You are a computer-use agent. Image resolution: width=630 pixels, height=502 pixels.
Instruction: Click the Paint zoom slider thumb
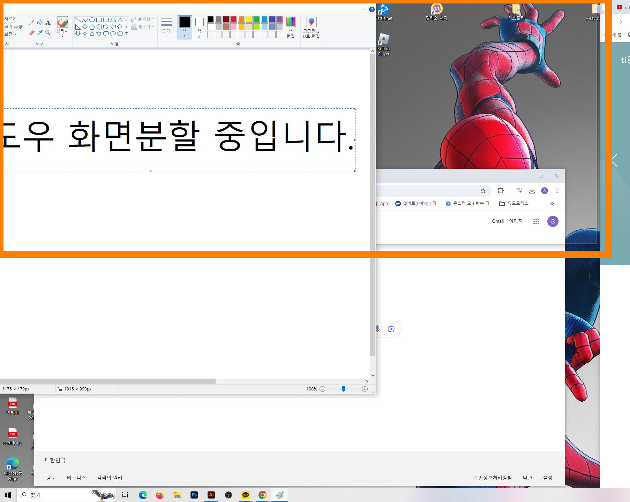pyautogui.click(x=344, y=389)
